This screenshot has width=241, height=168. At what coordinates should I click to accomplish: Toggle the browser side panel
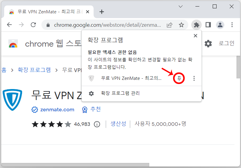pyautogui.click(x=208, y=25)
